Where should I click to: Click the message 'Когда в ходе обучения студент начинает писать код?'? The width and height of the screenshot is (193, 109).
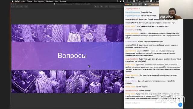(x=151, y=76)
